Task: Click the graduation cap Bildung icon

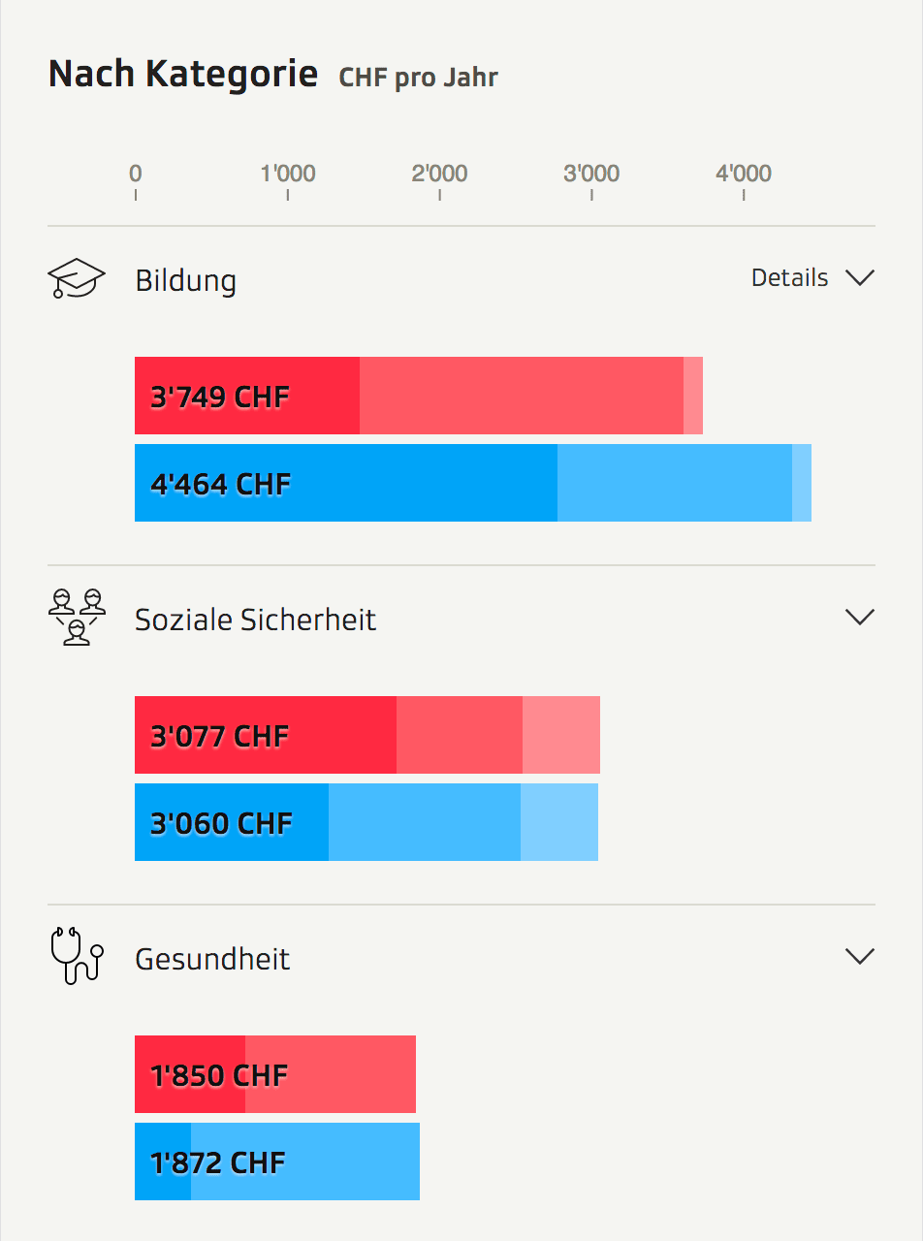Action: point(77,278)
